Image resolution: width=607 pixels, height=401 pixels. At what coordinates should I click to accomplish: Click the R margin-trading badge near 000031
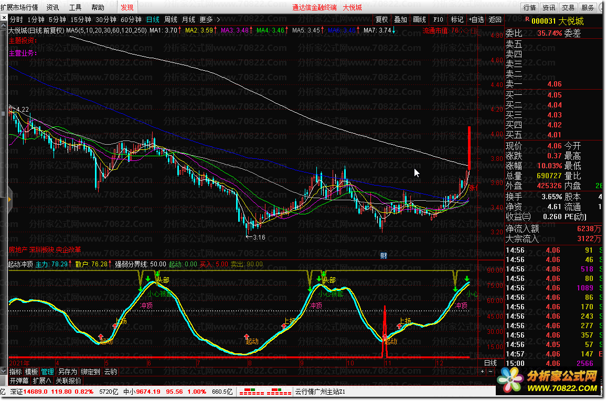click(527, 19)
